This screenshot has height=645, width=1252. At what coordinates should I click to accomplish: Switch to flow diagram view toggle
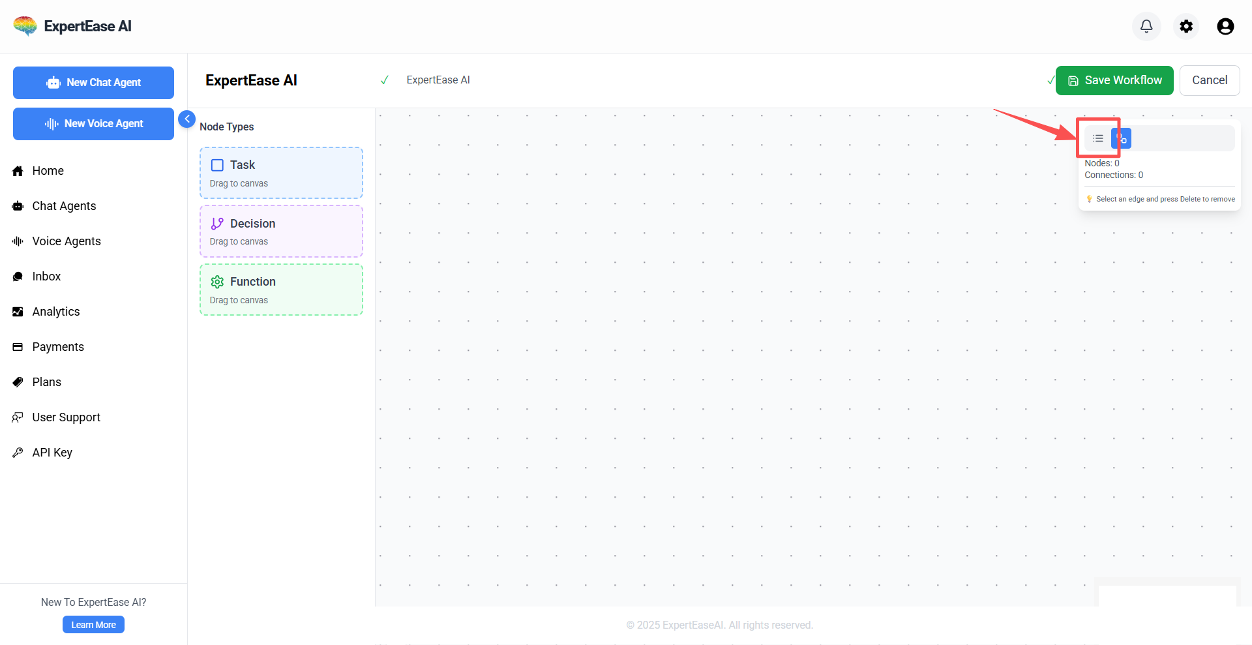tap(1122, 138)
